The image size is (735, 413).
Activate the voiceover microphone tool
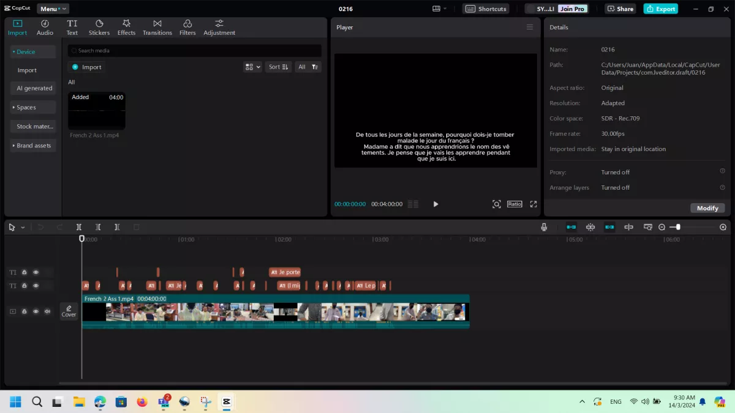pos(543,227)
